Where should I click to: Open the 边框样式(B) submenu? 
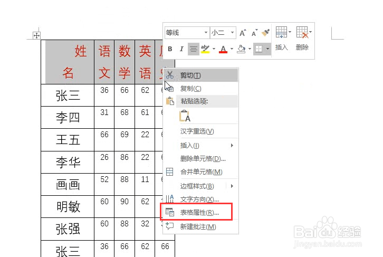pos(201,186)
